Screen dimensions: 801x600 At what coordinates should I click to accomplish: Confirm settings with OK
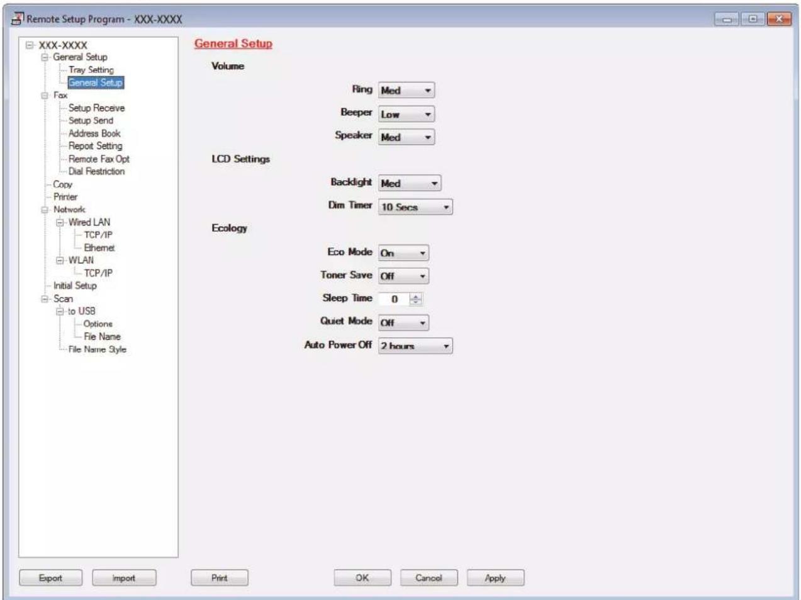click(362, 577)
